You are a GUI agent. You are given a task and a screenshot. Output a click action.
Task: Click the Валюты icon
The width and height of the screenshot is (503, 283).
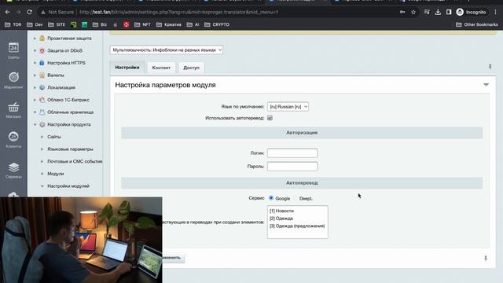coord(42,75)
